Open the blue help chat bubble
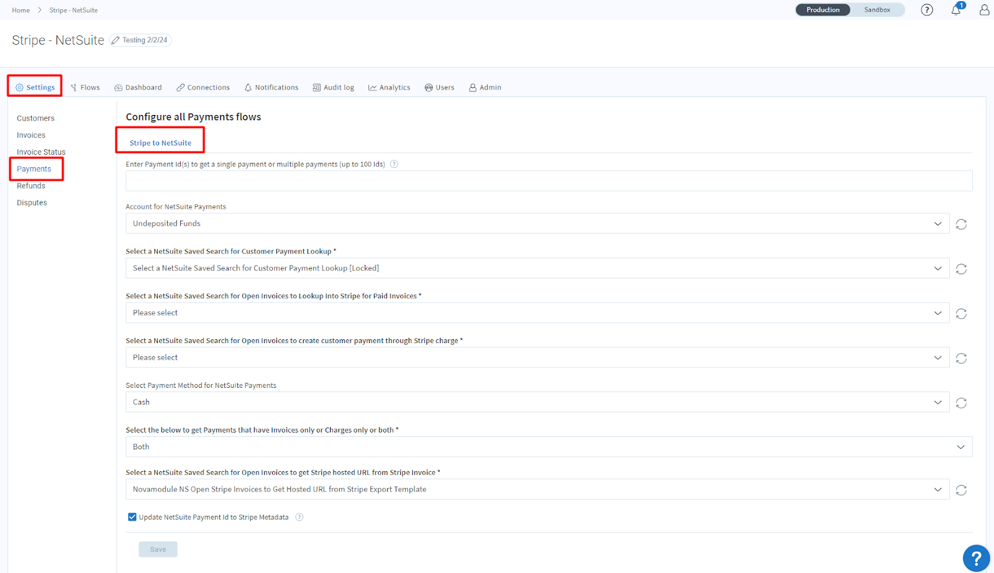The width and height of the screenshot is (994, 573). 976,558
